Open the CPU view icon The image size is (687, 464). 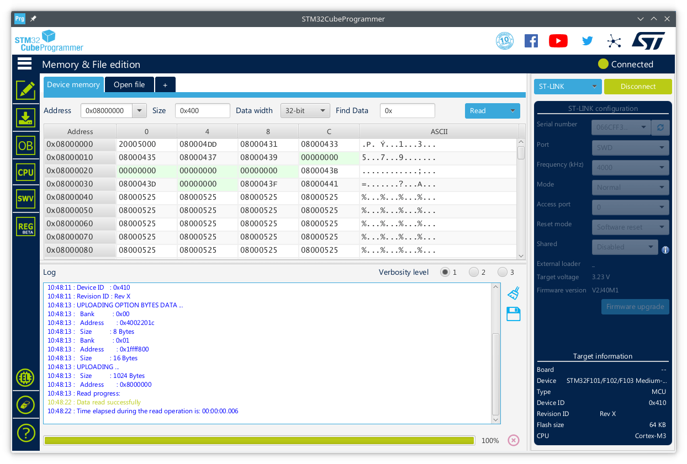click(26, 172)
